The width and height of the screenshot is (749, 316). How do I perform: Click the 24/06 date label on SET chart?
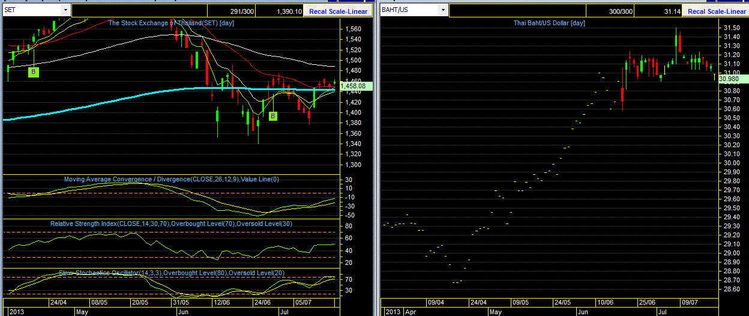point(262,303)
